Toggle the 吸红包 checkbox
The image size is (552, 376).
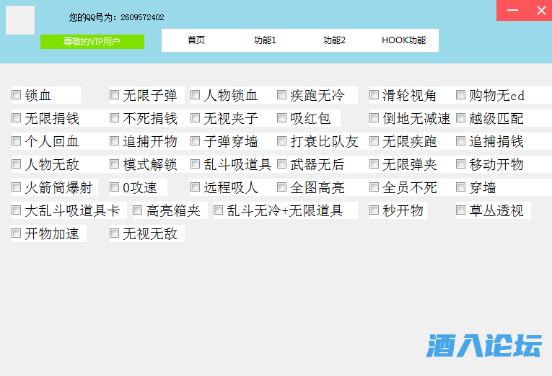pos(282,118)
